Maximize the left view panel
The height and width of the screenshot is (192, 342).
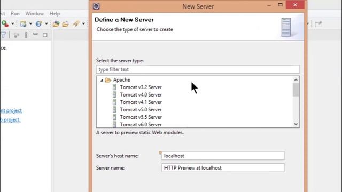click(x=45, y=35)
